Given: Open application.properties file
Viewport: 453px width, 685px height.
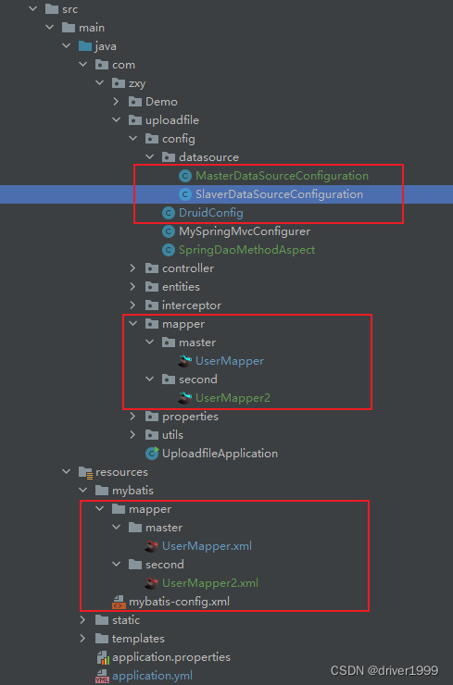Looking at the screenshot, I should (171, 657).
